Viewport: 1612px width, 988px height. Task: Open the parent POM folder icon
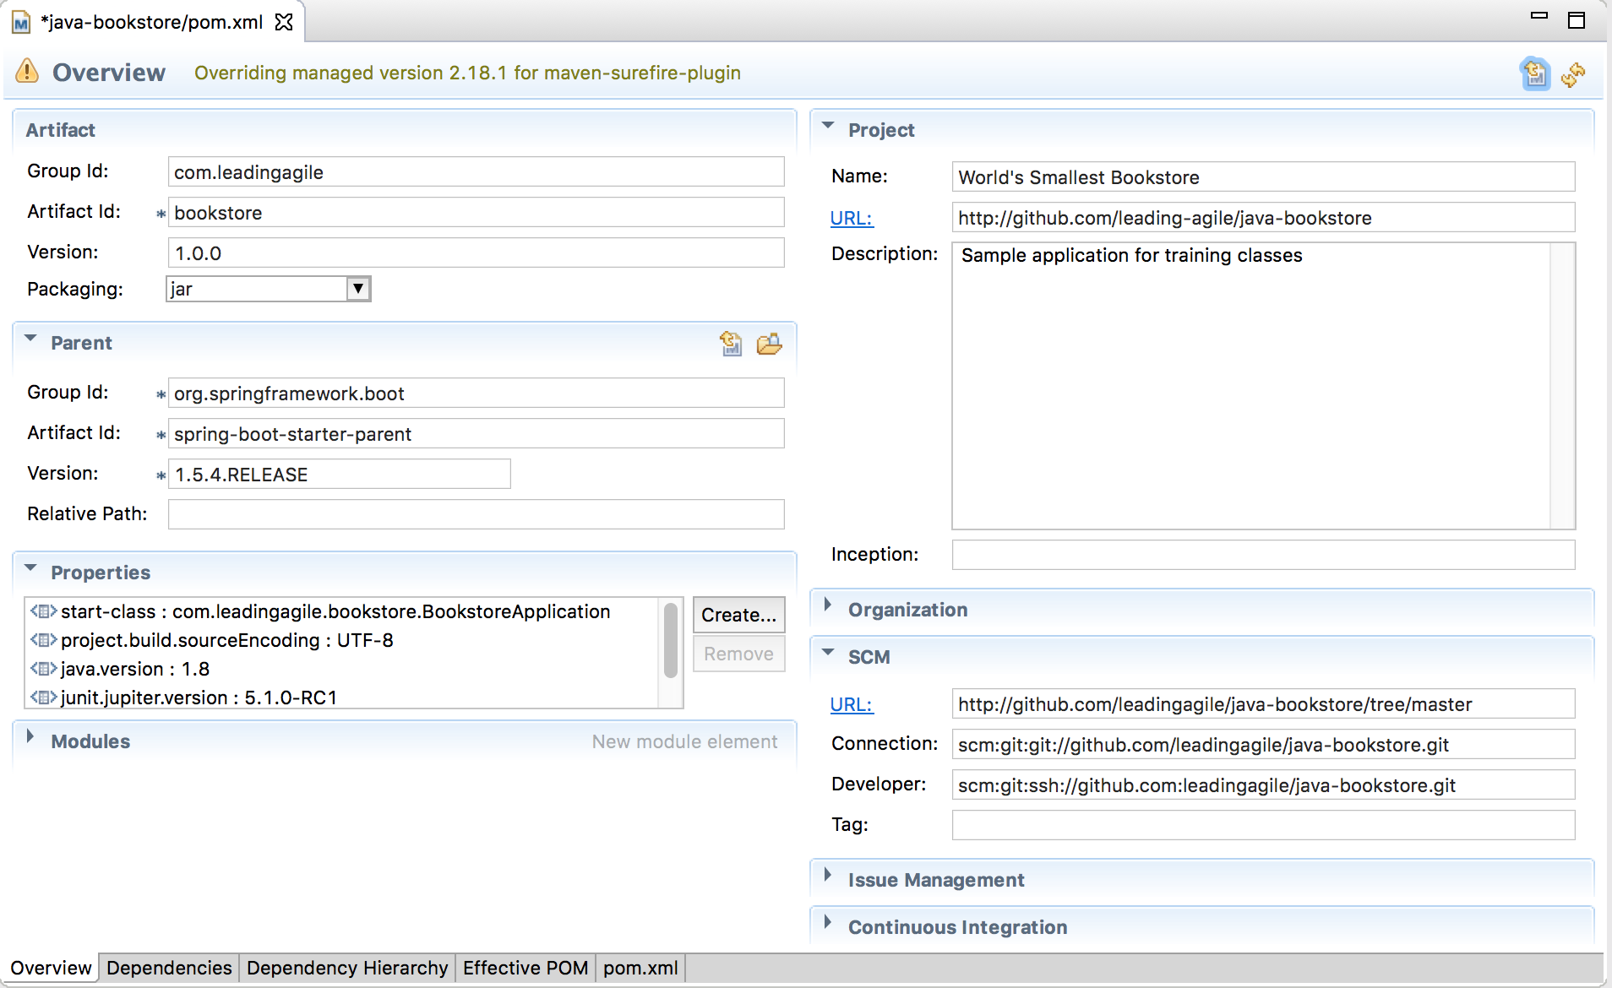[x=769, y=343]
